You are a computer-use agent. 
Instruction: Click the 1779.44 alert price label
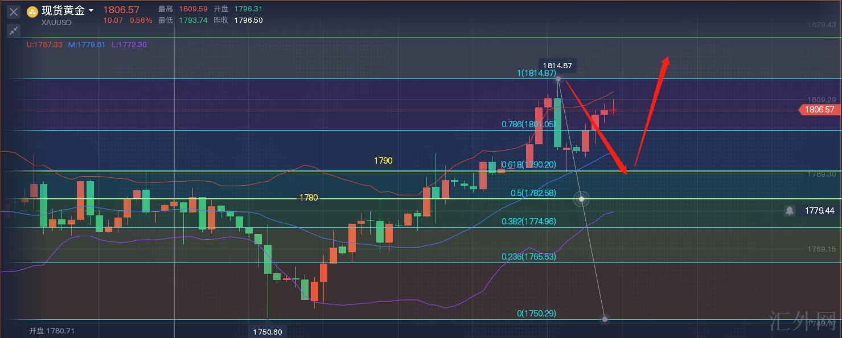coord(819,211)
